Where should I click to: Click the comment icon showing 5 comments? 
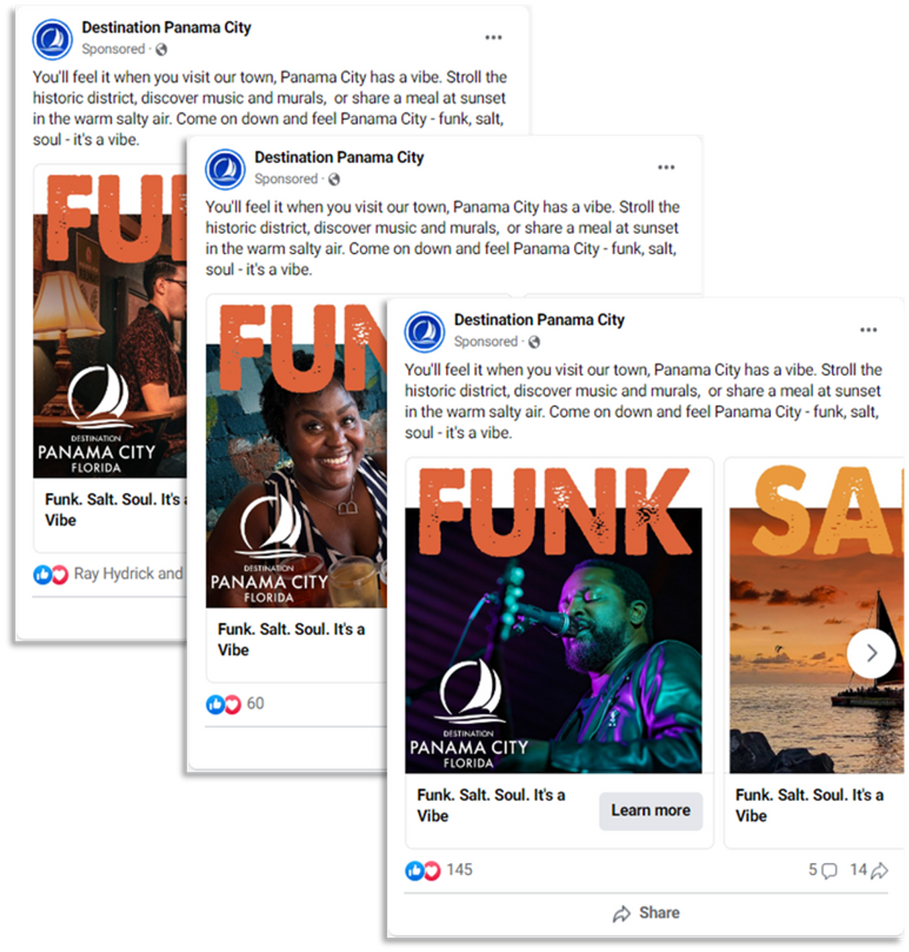click(829, 870)
